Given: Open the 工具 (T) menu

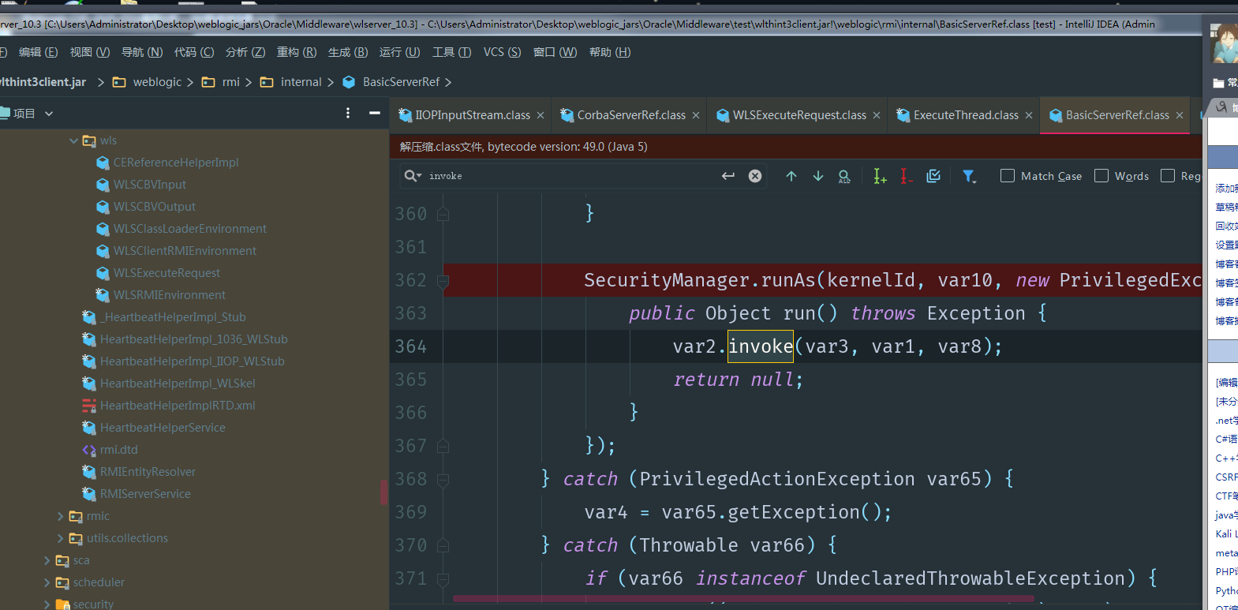Looking at the screenshot, I should click(451, 52).
